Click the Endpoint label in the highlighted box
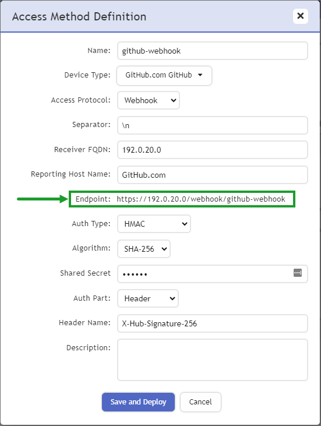The width and height of the screenshot is (321, 426). (x=93, y=199)
